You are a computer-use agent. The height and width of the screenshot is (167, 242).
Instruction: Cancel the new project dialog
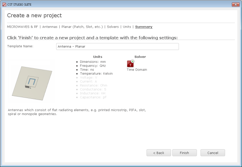pos(213,153)
